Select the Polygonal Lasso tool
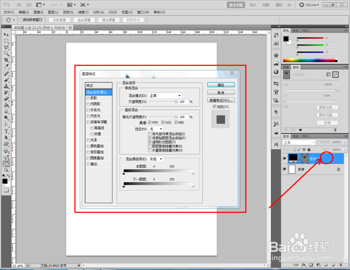 [6, 47]
